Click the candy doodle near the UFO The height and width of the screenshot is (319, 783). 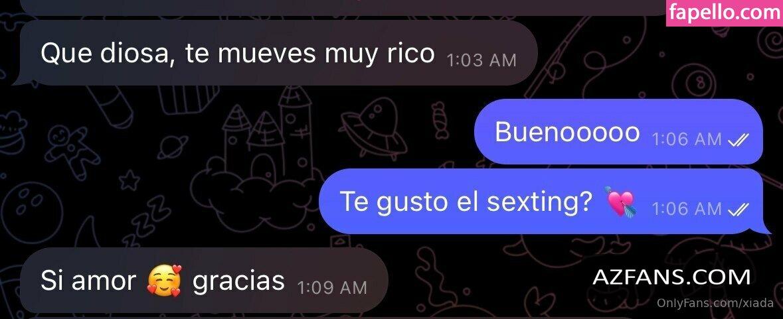438,119
